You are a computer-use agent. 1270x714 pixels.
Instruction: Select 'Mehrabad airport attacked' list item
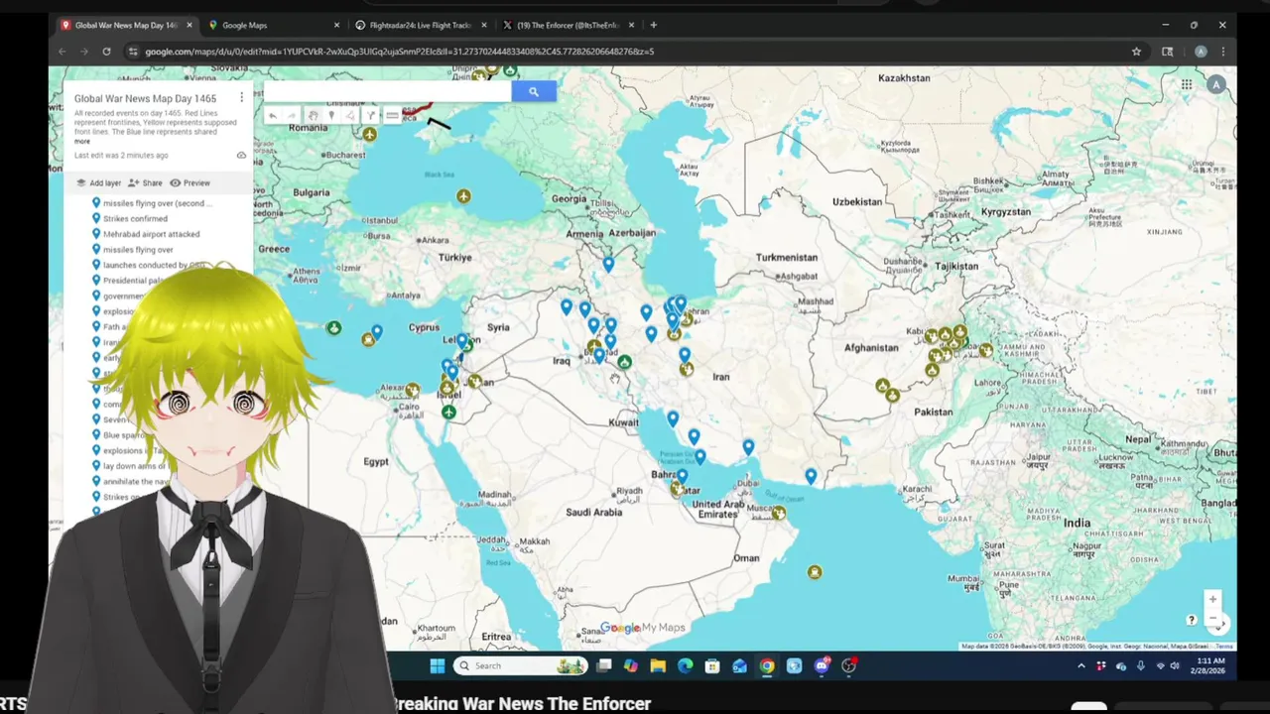click(x=151, y=234)
